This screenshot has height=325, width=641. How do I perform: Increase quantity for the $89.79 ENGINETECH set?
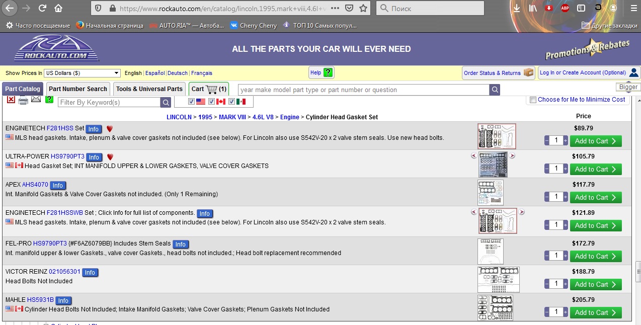[566, 141]
